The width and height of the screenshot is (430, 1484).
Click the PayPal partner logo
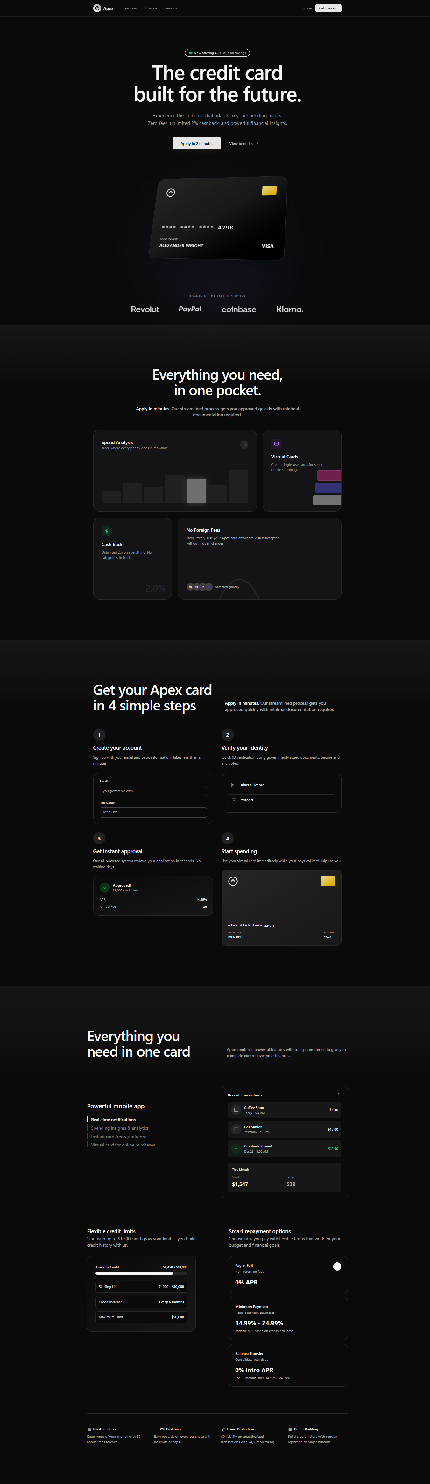[x=190, y=309]
